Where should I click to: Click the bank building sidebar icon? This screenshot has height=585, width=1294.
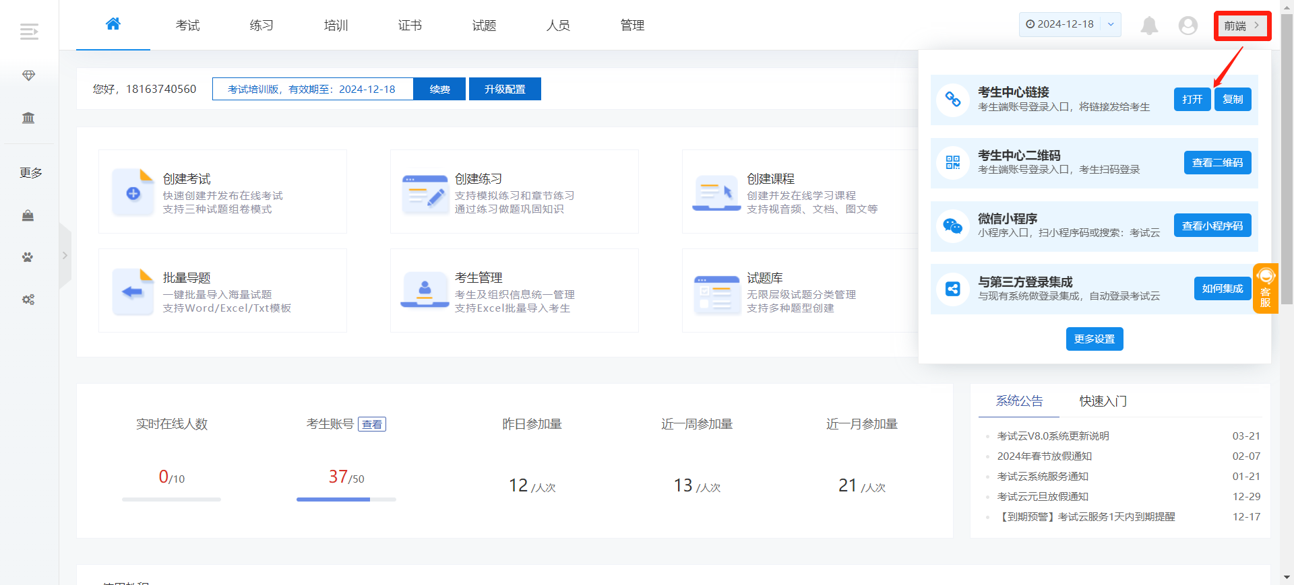(28, 118)
